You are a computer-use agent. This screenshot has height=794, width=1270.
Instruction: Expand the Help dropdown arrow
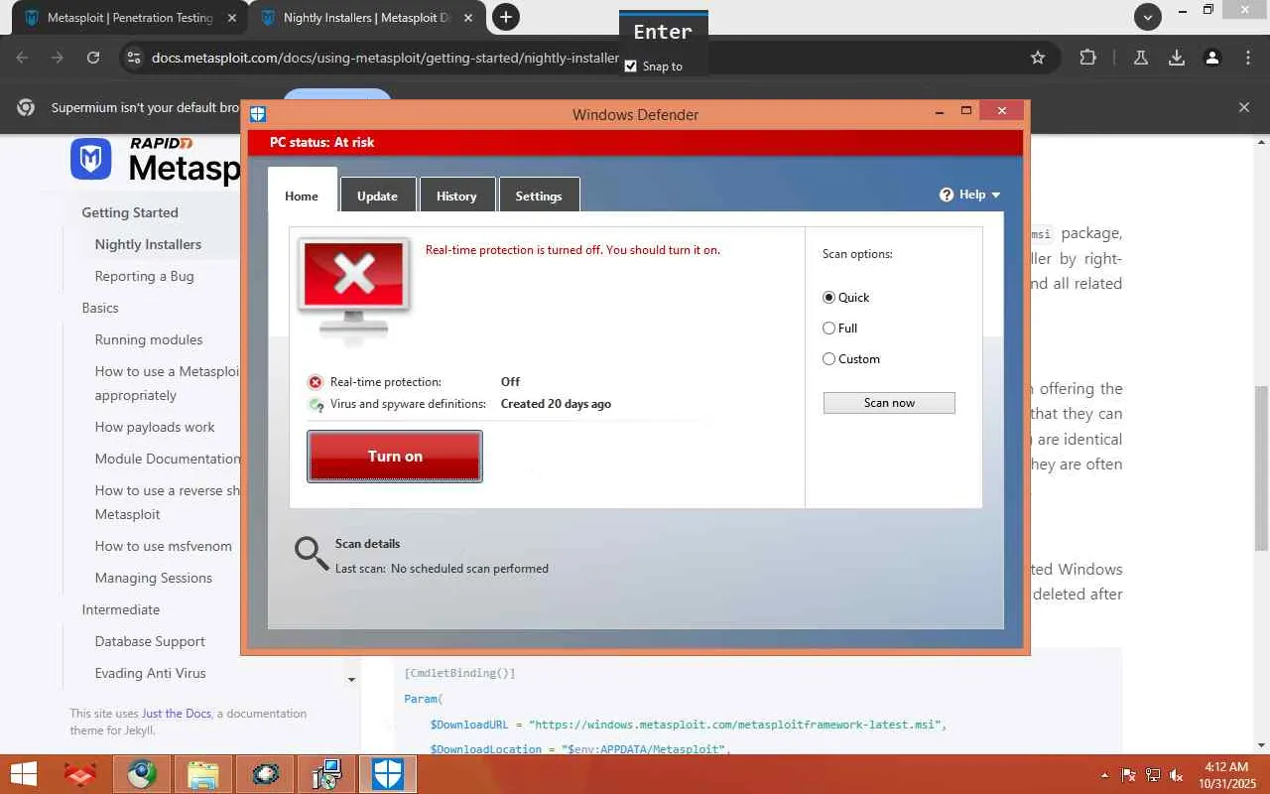tap(995, 196)
